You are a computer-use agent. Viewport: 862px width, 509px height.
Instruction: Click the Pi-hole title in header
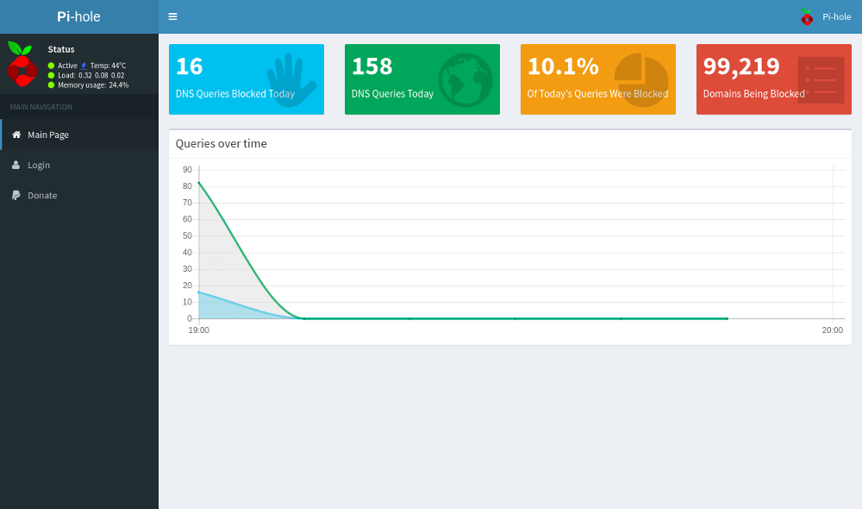coord(78,16)
